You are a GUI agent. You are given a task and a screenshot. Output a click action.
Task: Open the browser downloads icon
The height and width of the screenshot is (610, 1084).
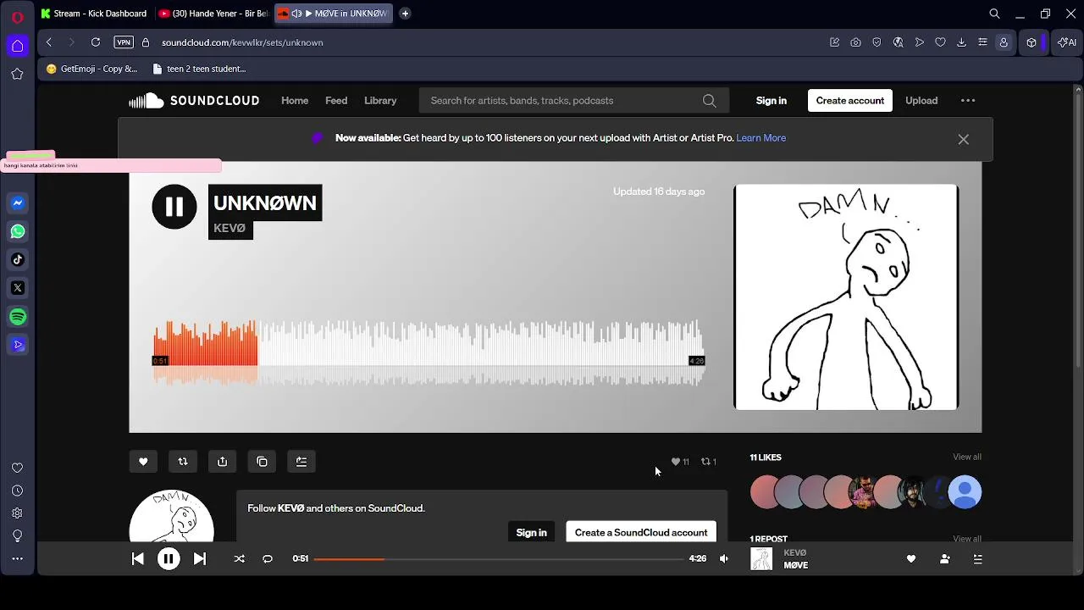[x=961, y=42]
